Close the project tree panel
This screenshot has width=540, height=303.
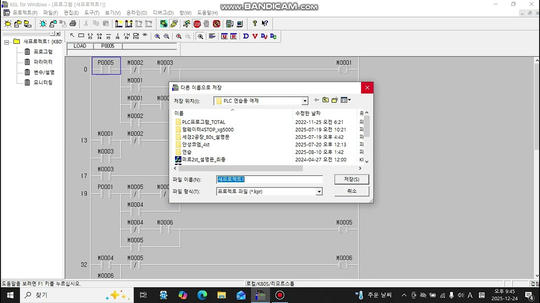[58, 34]
